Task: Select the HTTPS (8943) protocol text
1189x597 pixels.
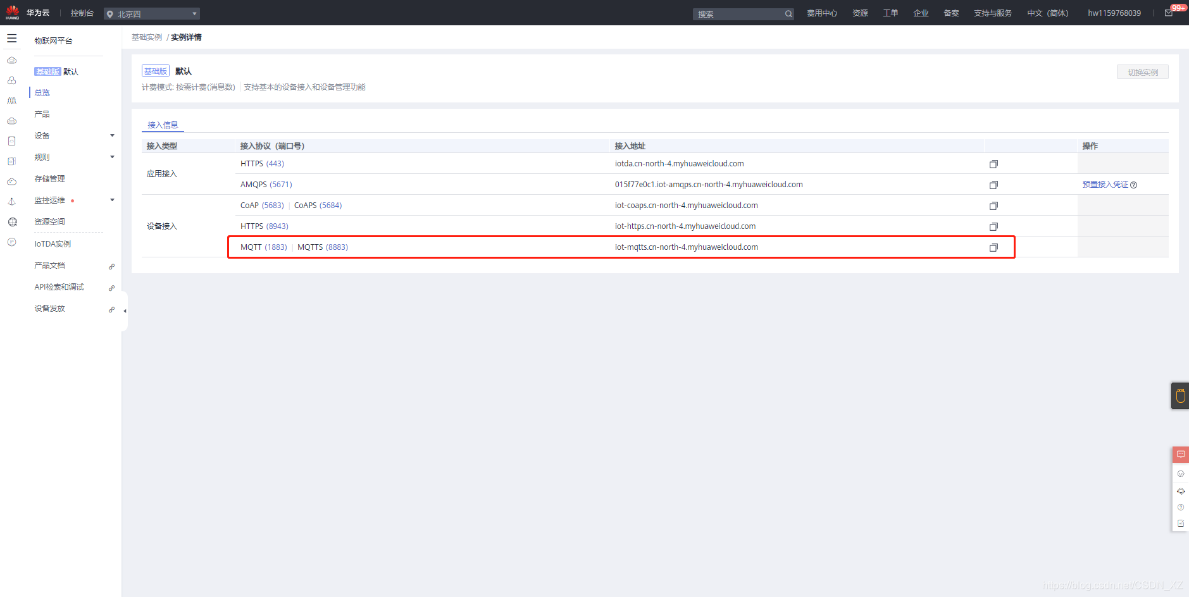Action: tap(265, 226)
